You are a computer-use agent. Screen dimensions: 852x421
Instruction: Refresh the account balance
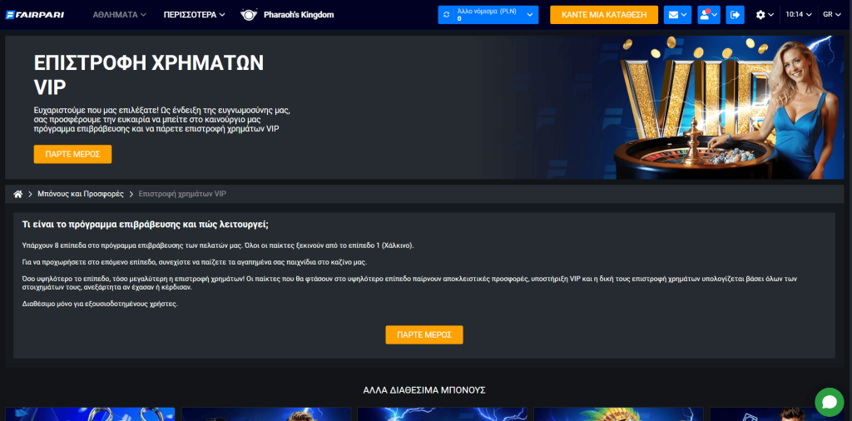pyautogui.click(x=447, y=15)
